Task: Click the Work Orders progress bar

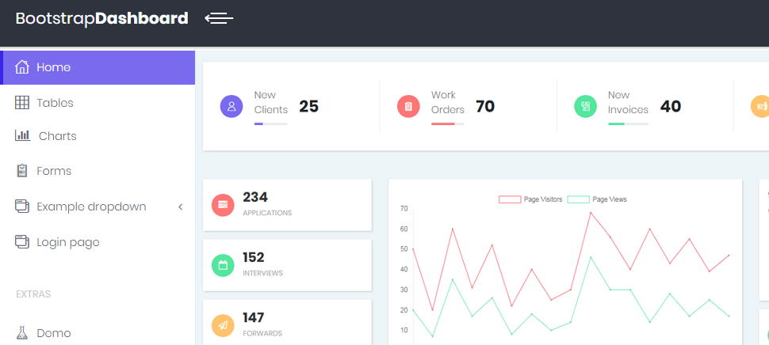Action: click(x=448, y=123)
